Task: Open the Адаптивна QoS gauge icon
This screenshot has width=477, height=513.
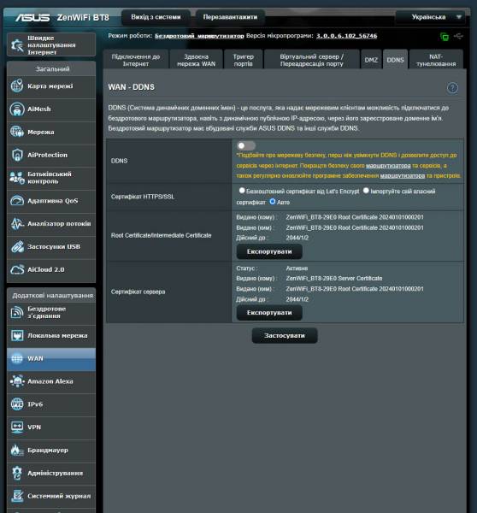Action: [x=17, y=201]
